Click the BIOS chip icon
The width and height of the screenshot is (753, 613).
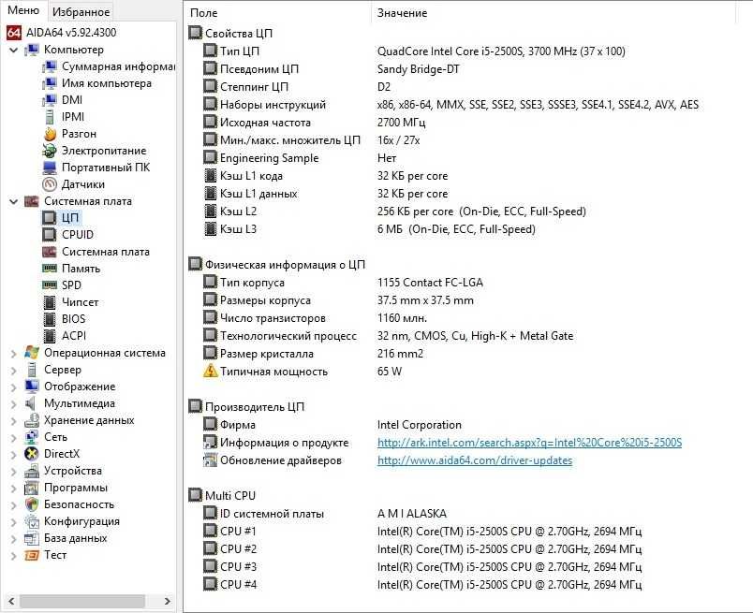50,319
